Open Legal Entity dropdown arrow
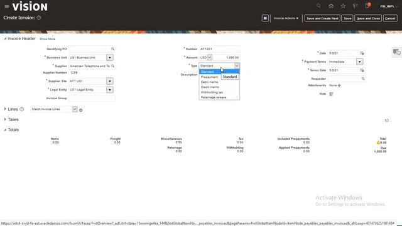Screen dimensions: 402x226 pyautogui.click(x=110, y=90)
